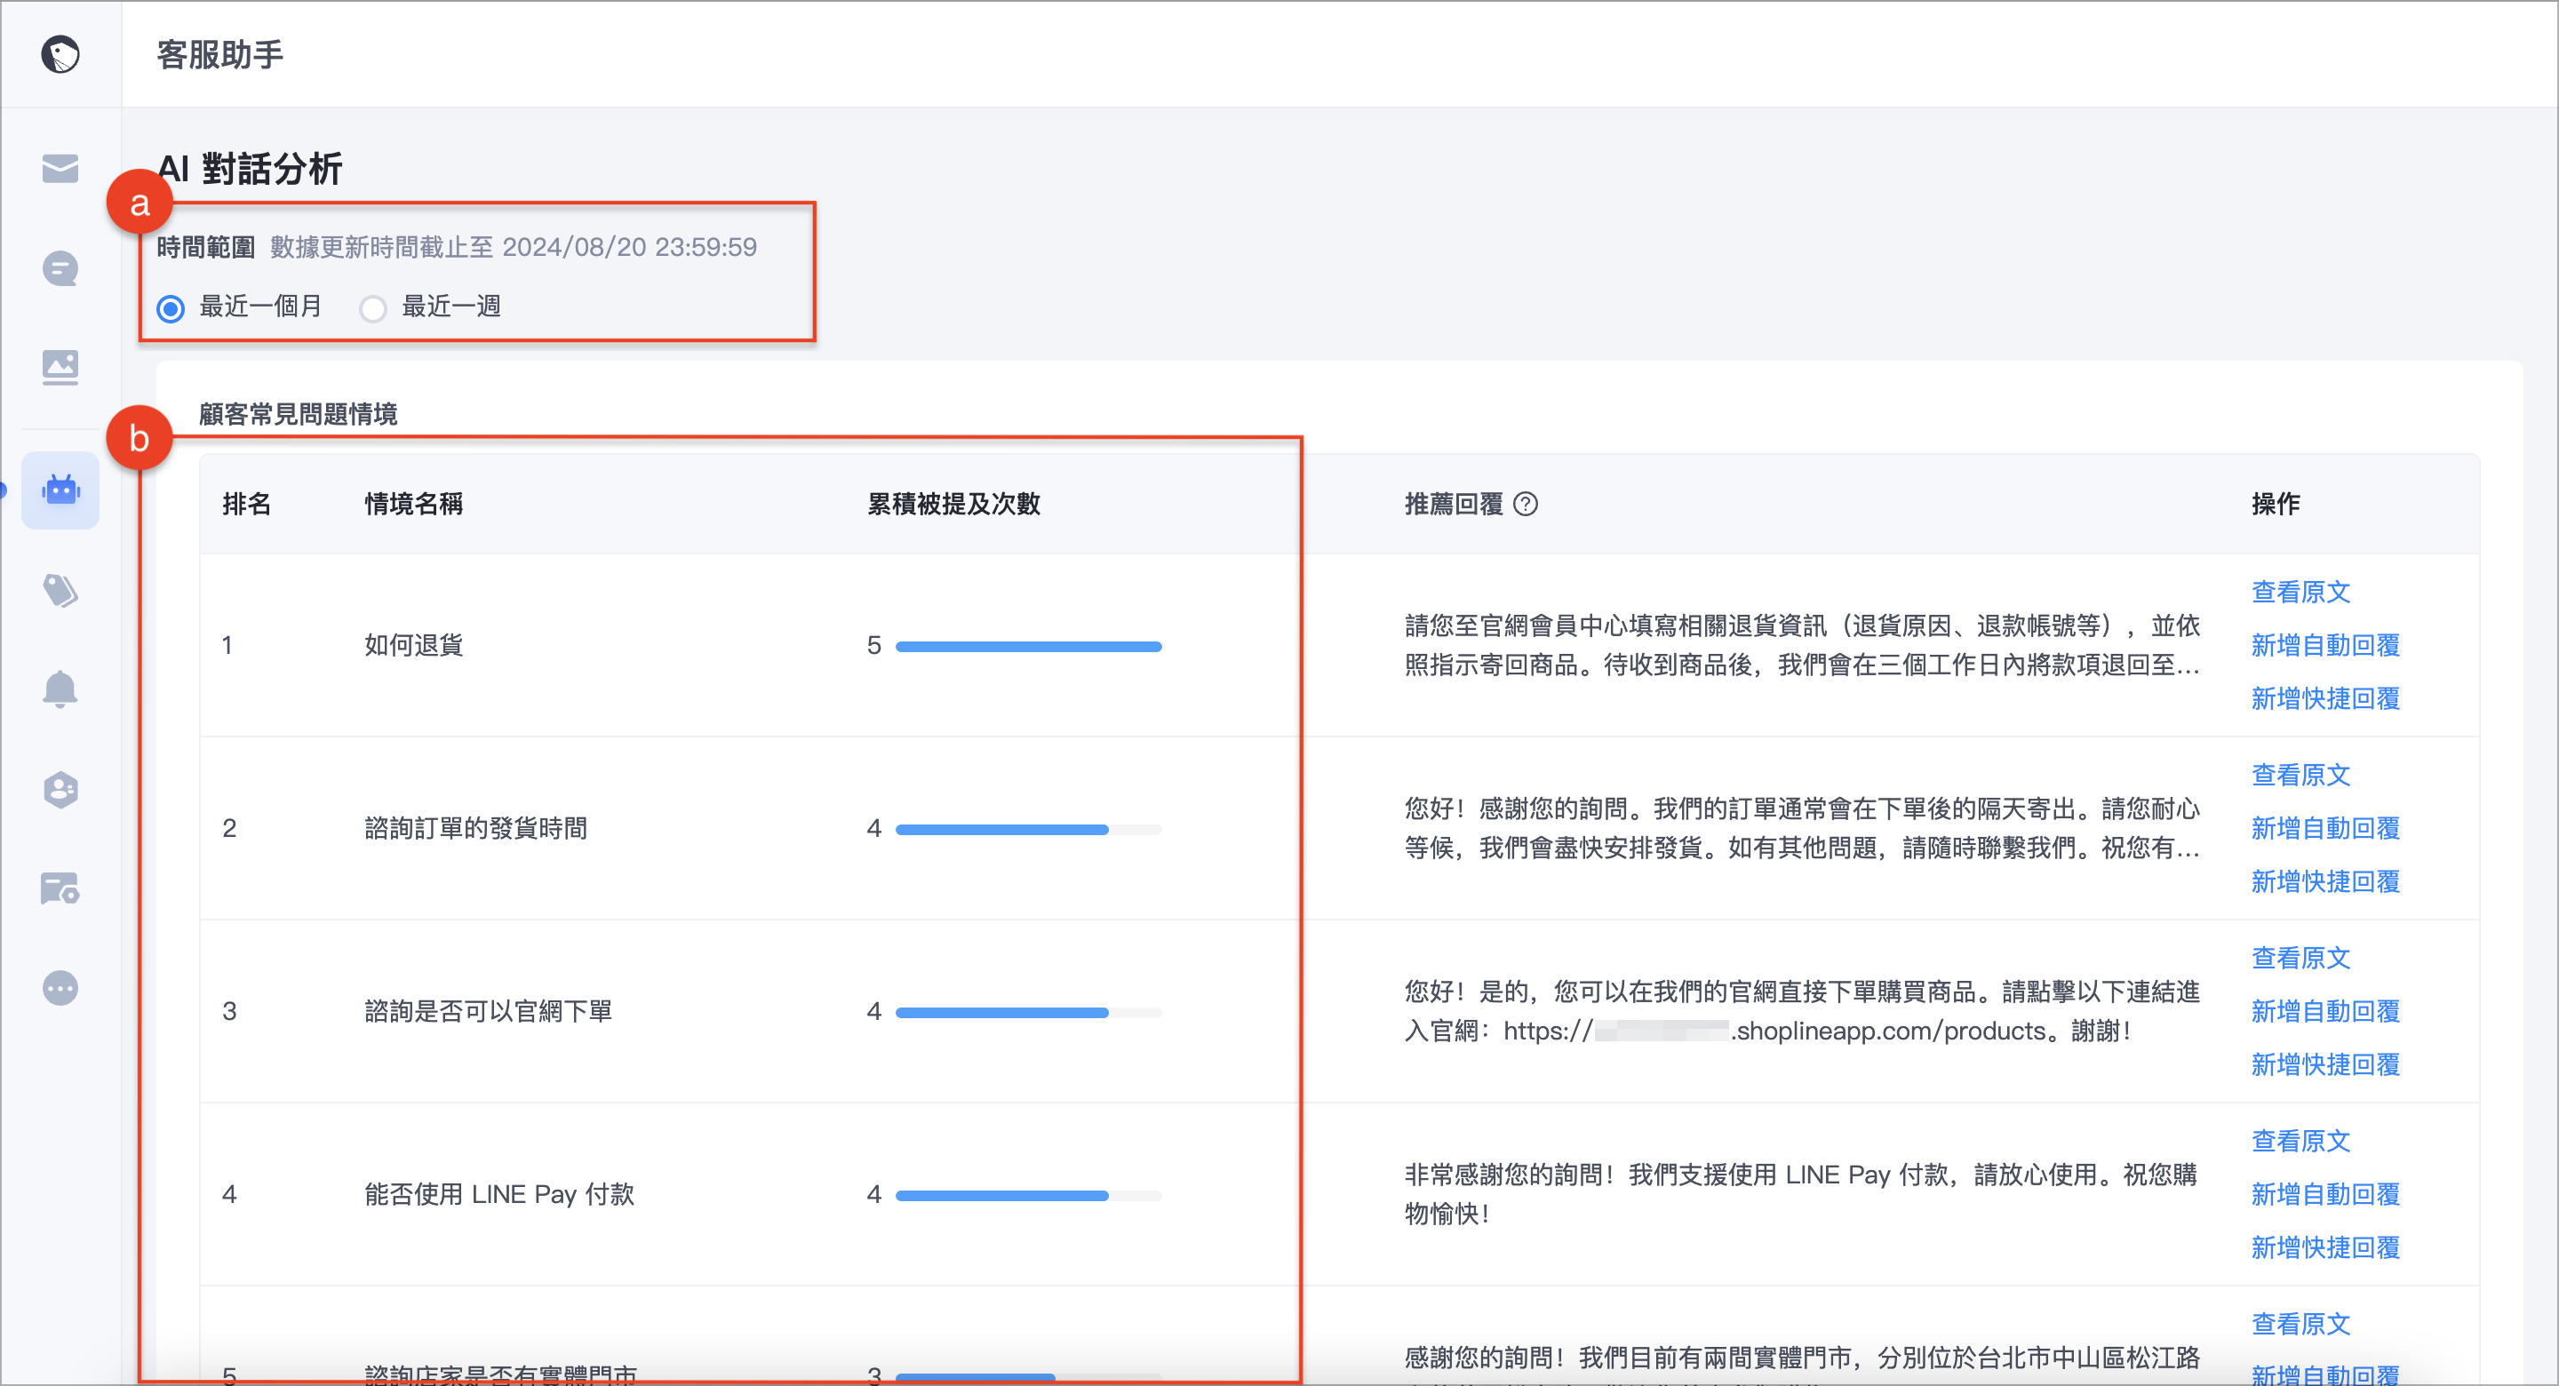
Task: Click the shoplineapp.com products reply text
Action: (x=1802, y=1013)
